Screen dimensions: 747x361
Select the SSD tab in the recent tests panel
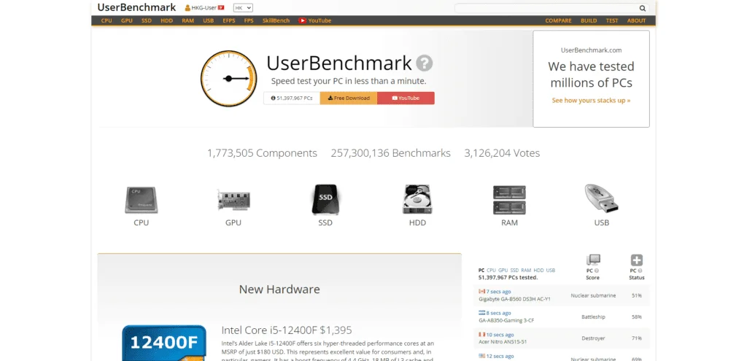point(514,270)
